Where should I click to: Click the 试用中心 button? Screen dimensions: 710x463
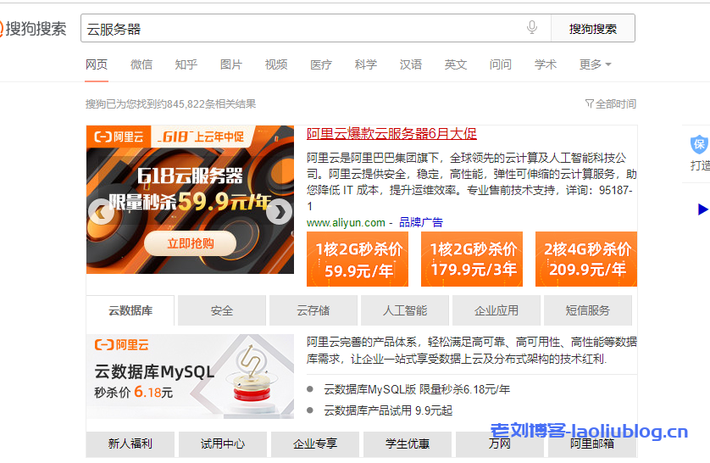(223, 444)
